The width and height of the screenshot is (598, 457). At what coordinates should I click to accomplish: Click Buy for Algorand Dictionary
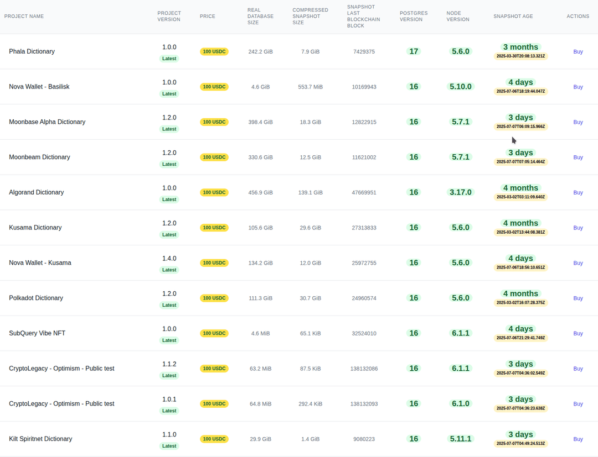578,192
